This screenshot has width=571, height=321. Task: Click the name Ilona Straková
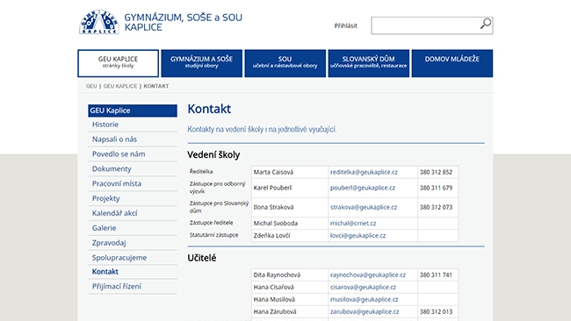point(273,207)
